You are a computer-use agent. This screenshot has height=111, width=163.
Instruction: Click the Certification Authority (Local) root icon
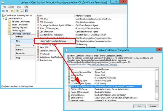click(3, 16)
